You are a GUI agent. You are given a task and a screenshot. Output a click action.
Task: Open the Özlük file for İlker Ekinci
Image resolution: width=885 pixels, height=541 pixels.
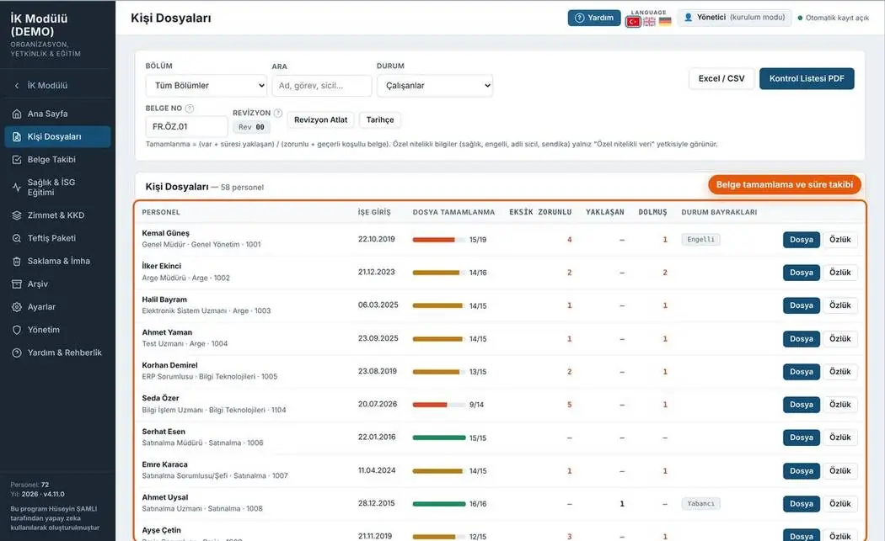coord(839,273)
